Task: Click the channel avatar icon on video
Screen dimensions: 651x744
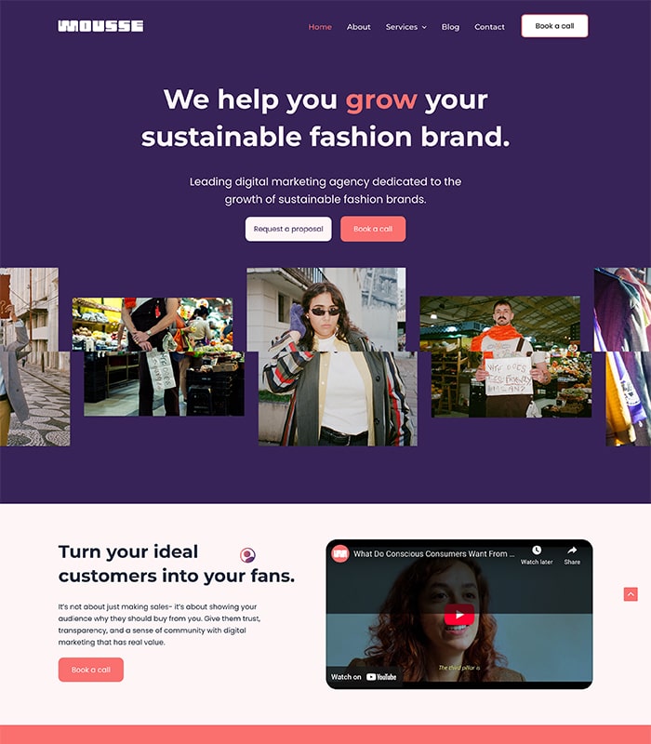Action: [339, 553]
